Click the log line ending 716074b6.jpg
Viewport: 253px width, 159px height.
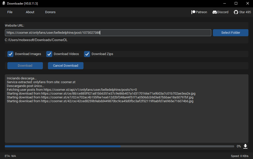pyautogui.click(x=100, y=101)
